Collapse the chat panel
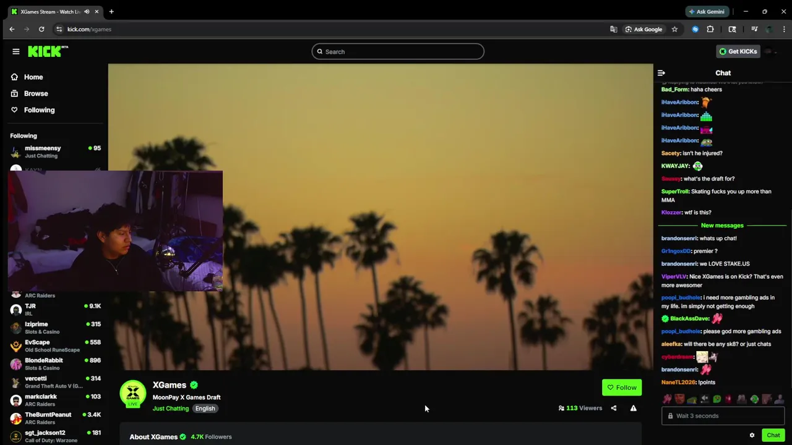The height and width of the screenshot is (445, 792). [661, 73]
